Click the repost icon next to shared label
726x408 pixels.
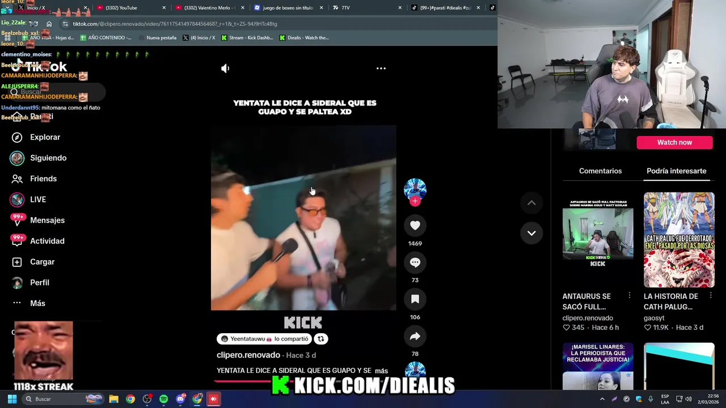(x=320, y=339)
